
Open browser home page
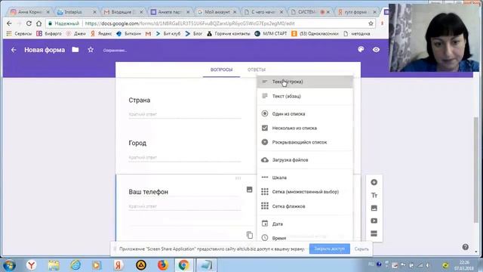click(x=38, y=23)
